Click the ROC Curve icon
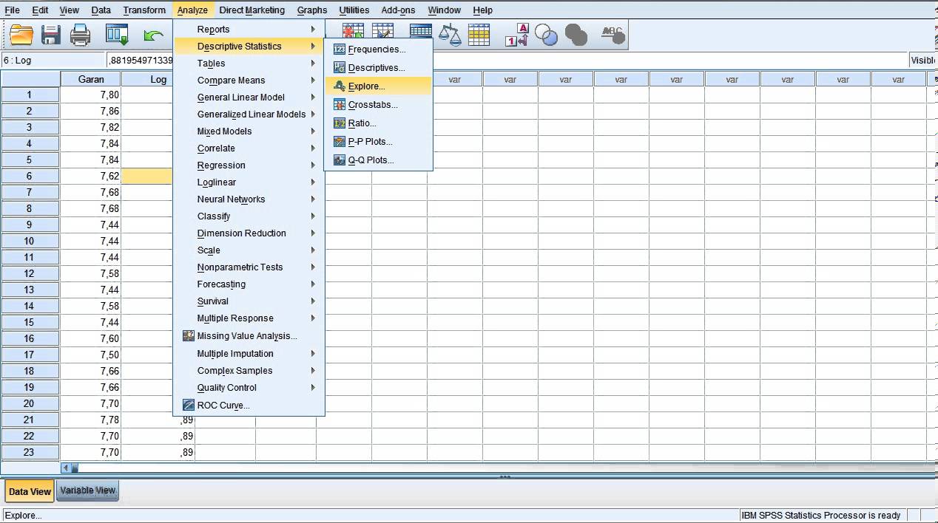 189,406
